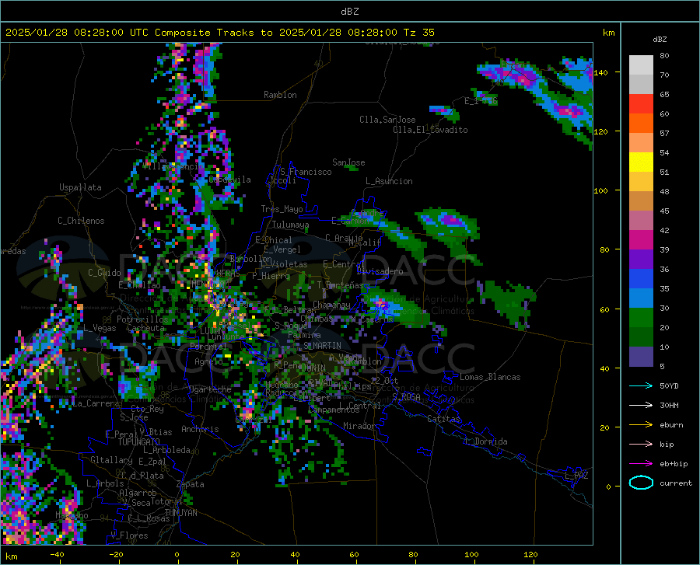
Task: Click the S_MARTIN map label
Action: click(x=322, y=346)
